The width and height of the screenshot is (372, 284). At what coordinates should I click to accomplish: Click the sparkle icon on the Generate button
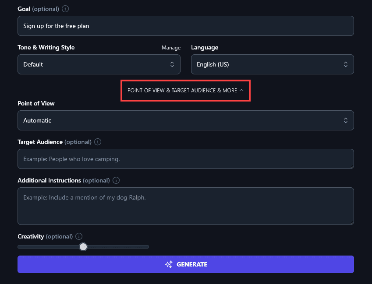click(x=168, y=264)
